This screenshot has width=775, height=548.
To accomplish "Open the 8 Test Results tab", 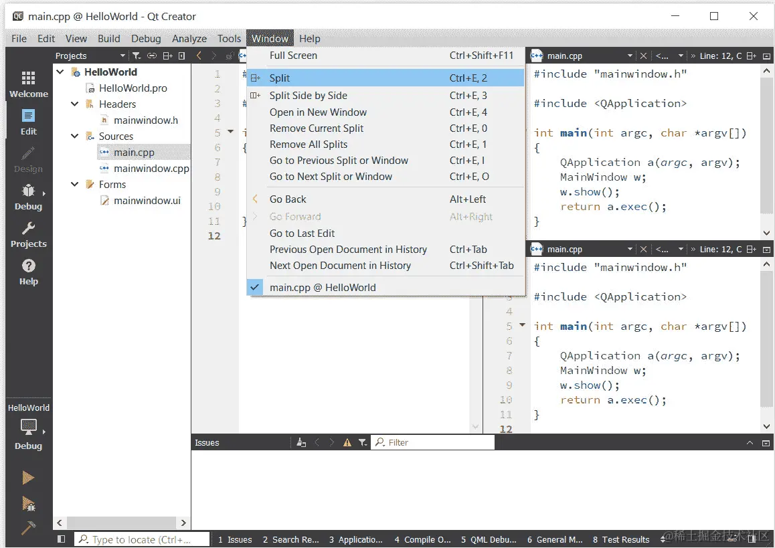I will click(x=621, y=539).
